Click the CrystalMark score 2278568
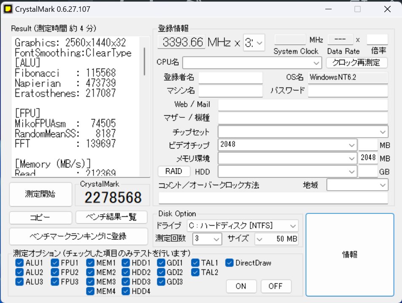402x303 pixels. 113,197
